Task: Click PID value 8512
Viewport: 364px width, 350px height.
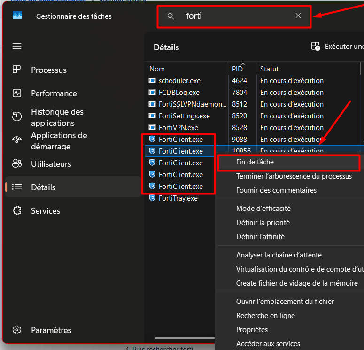Action: 240,104
